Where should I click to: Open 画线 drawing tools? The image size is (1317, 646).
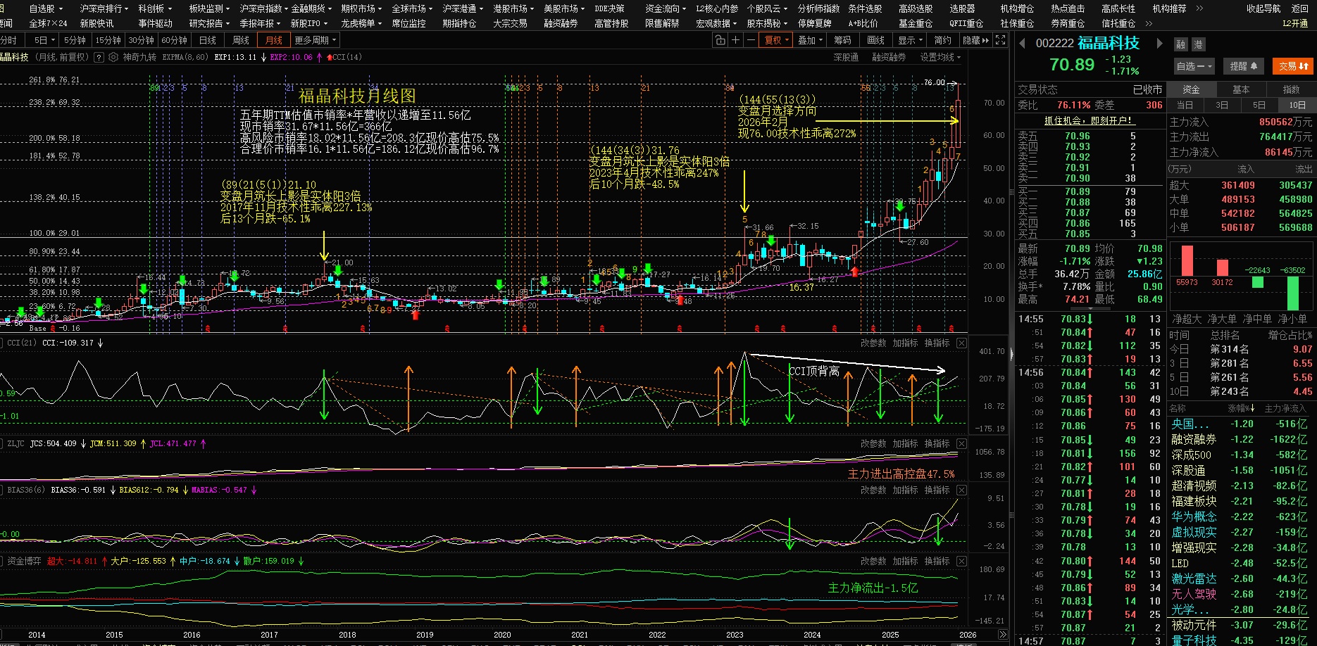point(875,40)
